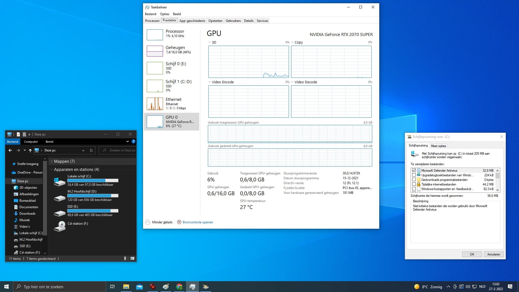Select the Muziek note icon

coord(16,220)
